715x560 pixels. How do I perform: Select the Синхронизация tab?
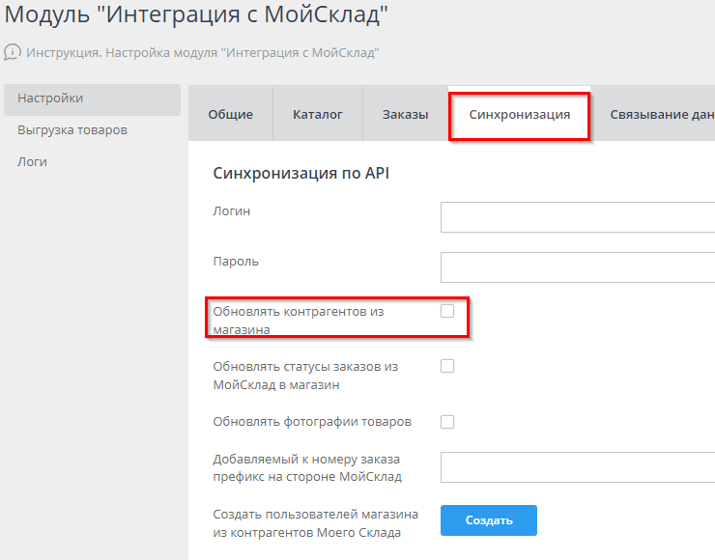(x=519, y=114)
